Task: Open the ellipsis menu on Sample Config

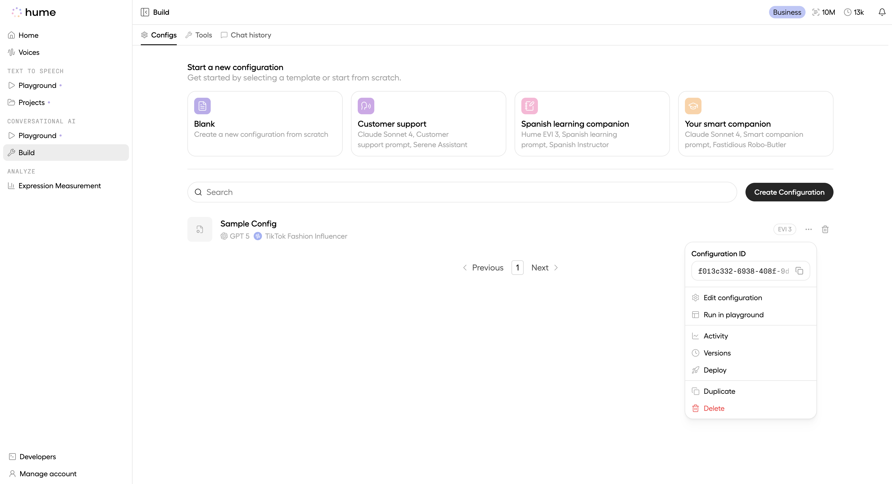Action: (x=808, y=229)
